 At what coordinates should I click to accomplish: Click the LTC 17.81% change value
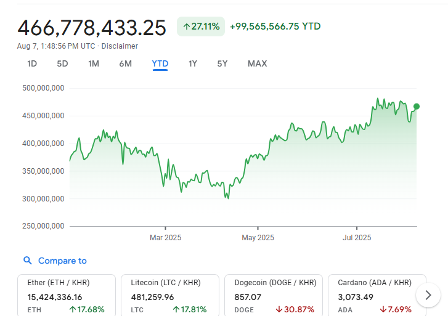coord(193,310)
